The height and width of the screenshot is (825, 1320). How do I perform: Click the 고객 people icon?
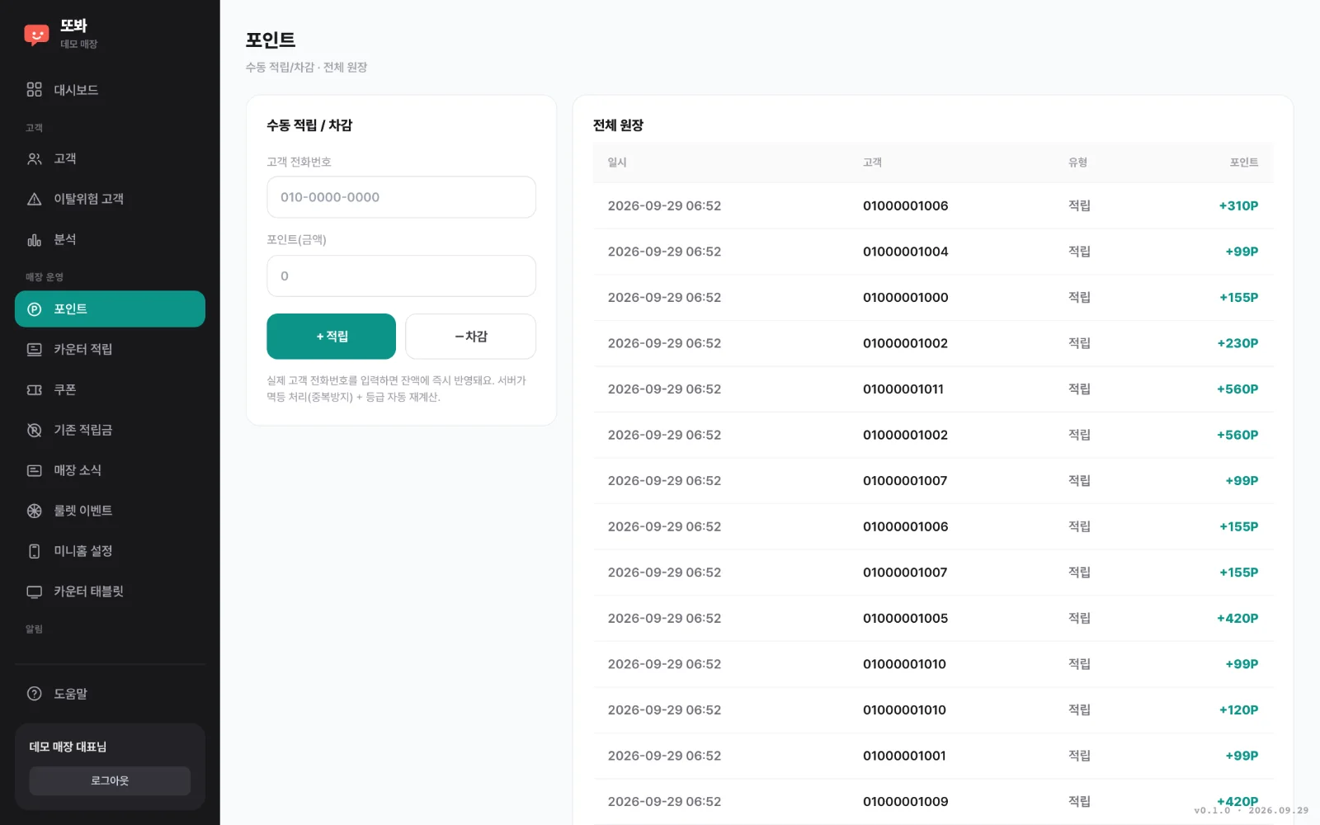pyautogui.click(x=34, y=158)
